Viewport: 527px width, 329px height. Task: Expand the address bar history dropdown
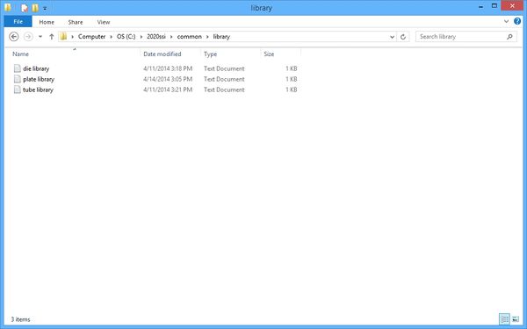pos(392,37)
